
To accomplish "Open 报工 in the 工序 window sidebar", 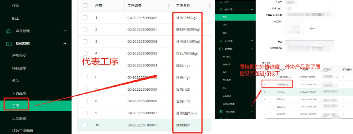I will pos(16,18).
